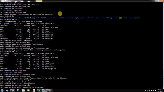This screenshot has width=164, height=92.
Task: Click the boot directory in ls output
Action: pos(6,18)
